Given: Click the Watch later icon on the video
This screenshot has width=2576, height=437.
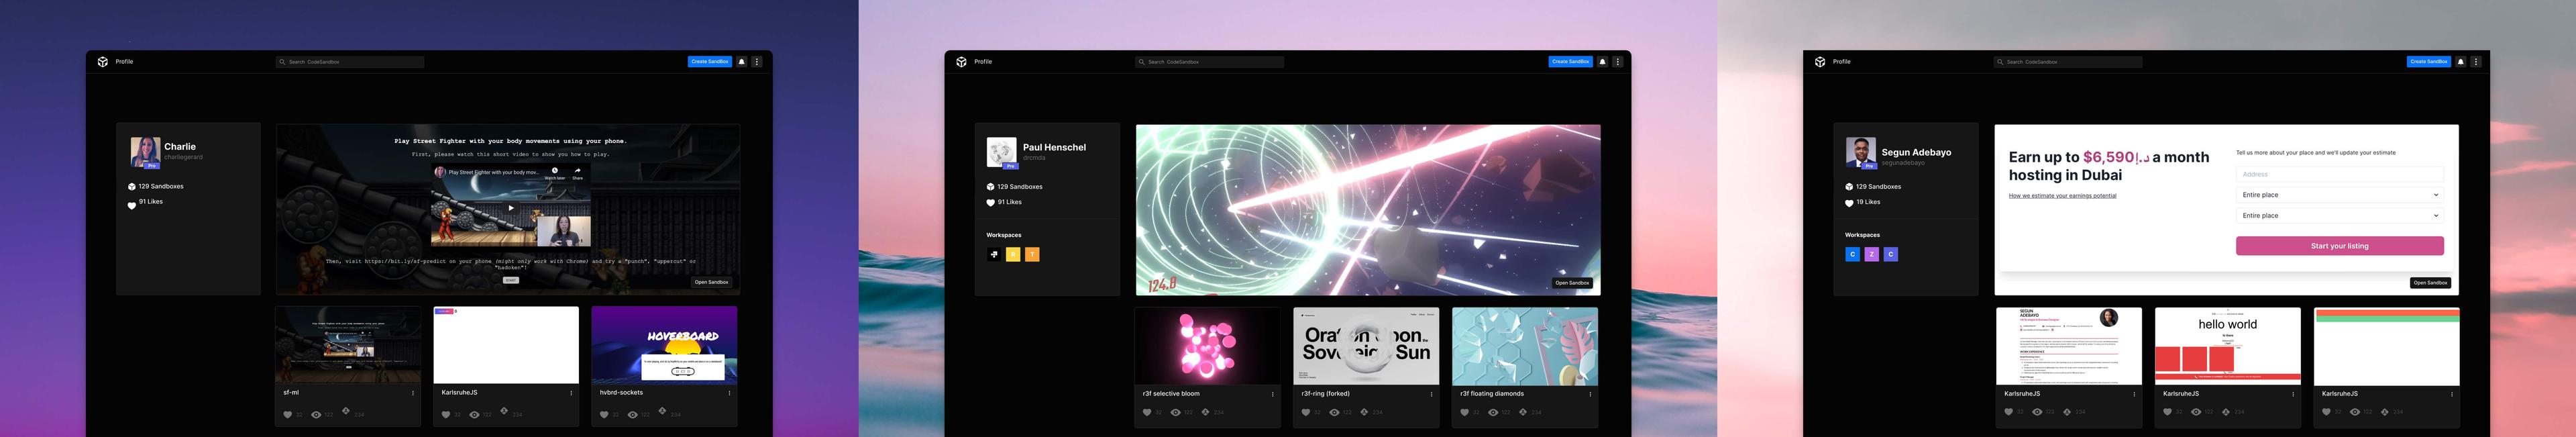Looking at the screenshot, I should 555,171.
